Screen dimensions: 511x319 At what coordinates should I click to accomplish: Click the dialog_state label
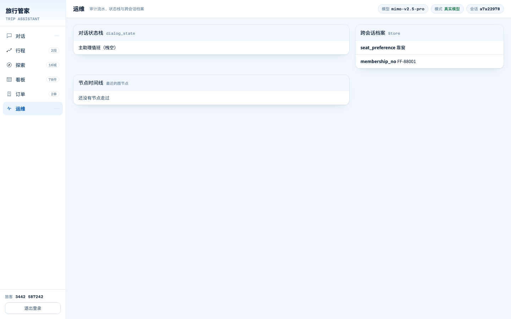click(121, 33)
